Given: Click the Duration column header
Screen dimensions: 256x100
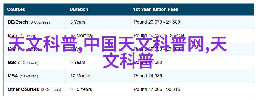Looking at the screenshot, I should [x=98, y=9].
